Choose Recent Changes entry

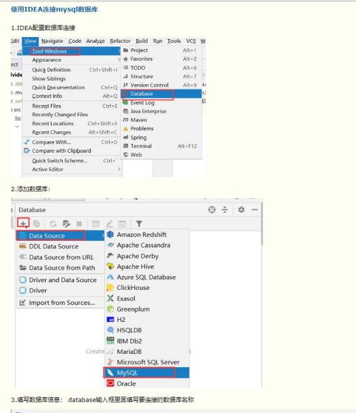(x=72, y=132)
